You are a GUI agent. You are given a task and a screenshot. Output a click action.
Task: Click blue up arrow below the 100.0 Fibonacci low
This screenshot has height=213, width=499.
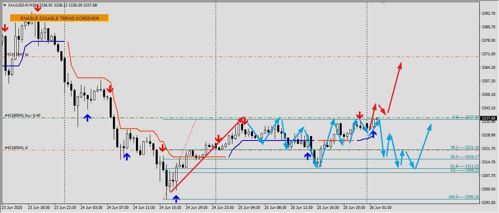pyautogui.click(x=176, y=199)
